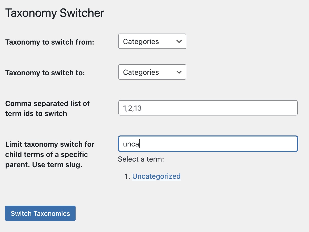The height and width of the screenshot is (232, 309).
Task: Click the "1,2,13" placeholder text
Action: [132, 108]
